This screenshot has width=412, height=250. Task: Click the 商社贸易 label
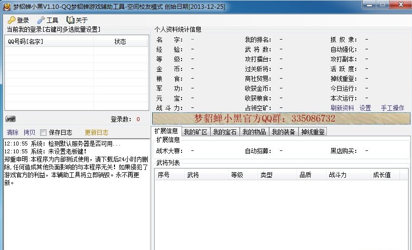pos(258,79)
